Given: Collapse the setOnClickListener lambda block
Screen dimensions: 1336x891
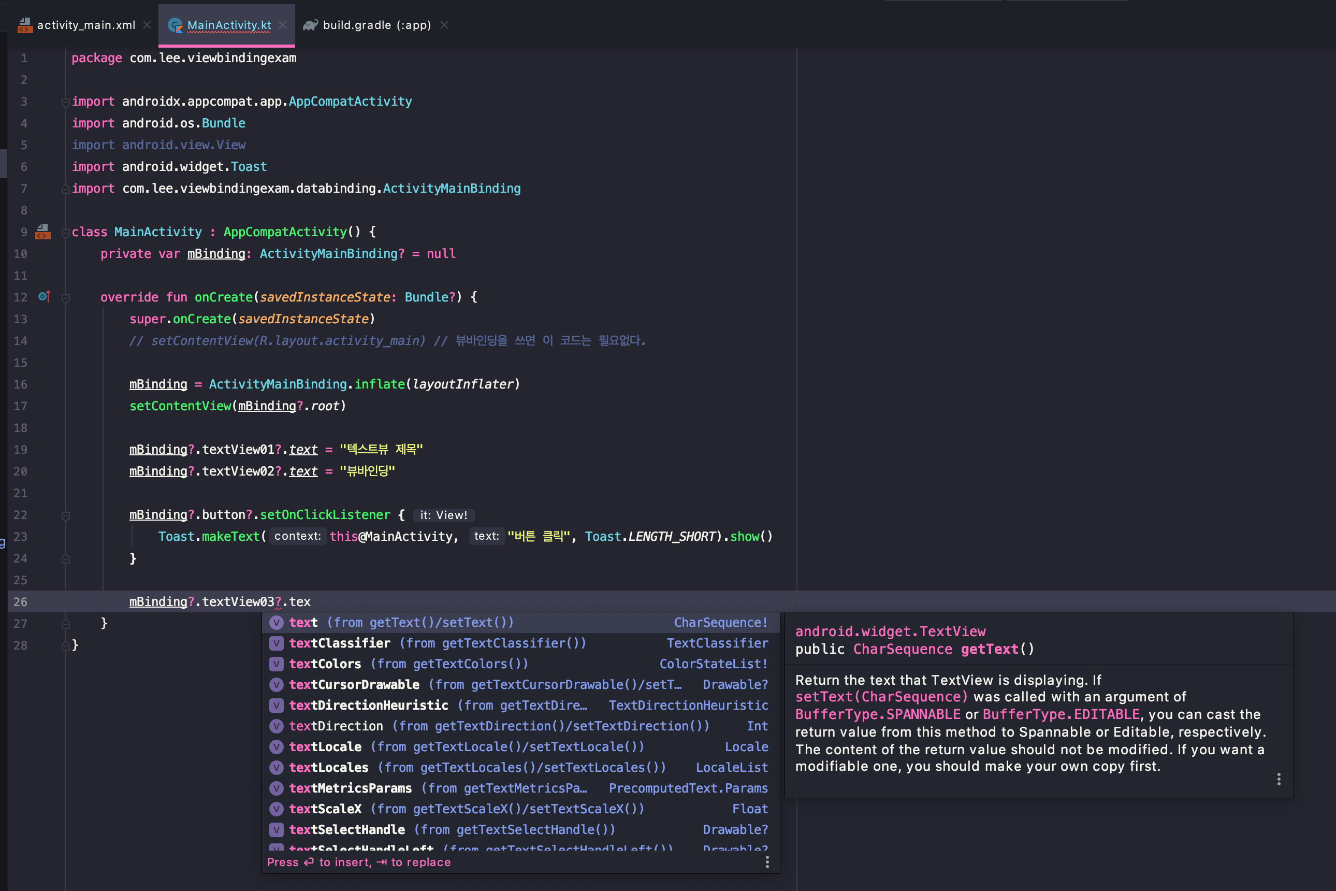Looking at the screenshot, I should pyautogui.click(x=65, y=515).
